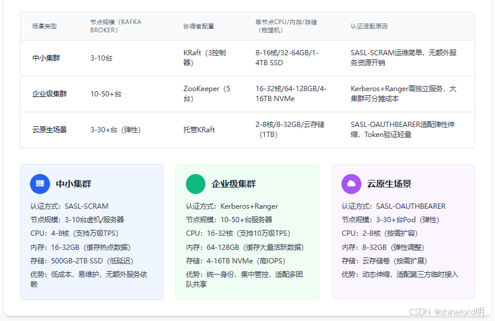Click the 16-32核/64-128GB/4-16TB NVMe cell
The width and height of the screenshot is (495, 321).
(291, 93)
